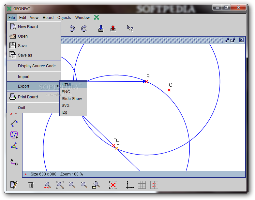Select Display Source Code menu entry
This screenshot has height=200, width=255.
tap(34, 66)
